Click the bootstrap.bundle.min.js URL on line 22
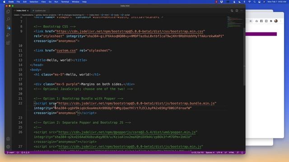 [x=136, y=103]
